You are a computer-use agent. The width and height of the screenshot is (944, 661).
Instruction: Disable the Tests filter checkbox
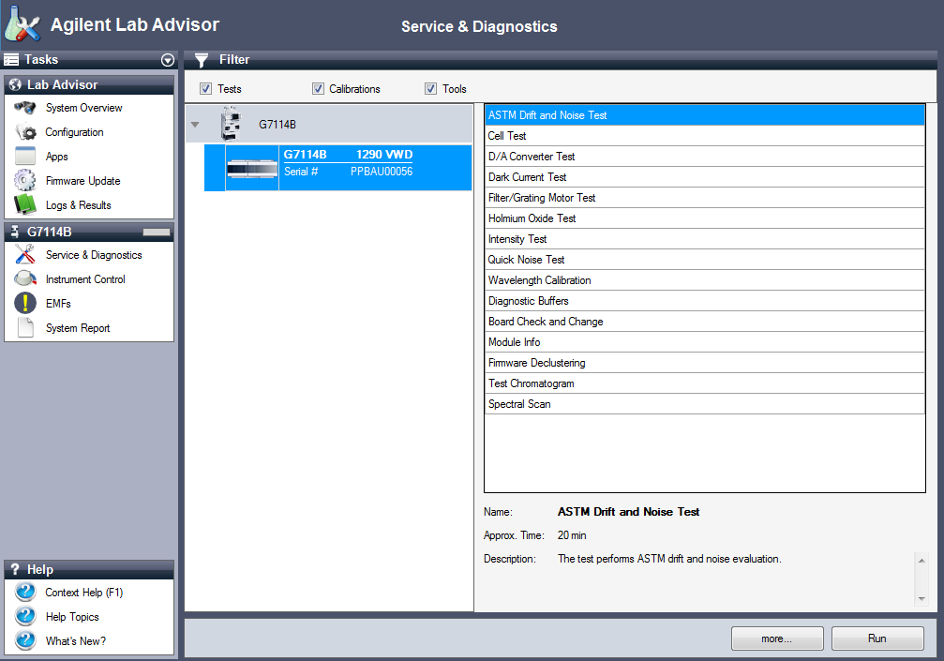coord(205,88)
